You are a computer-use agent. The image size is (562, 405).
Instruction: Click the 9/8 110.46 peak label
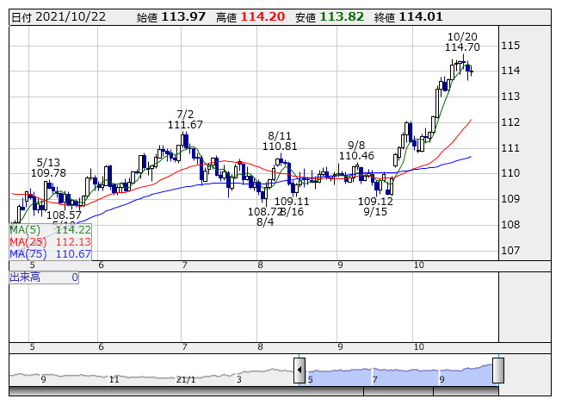[x=356, y=150]
